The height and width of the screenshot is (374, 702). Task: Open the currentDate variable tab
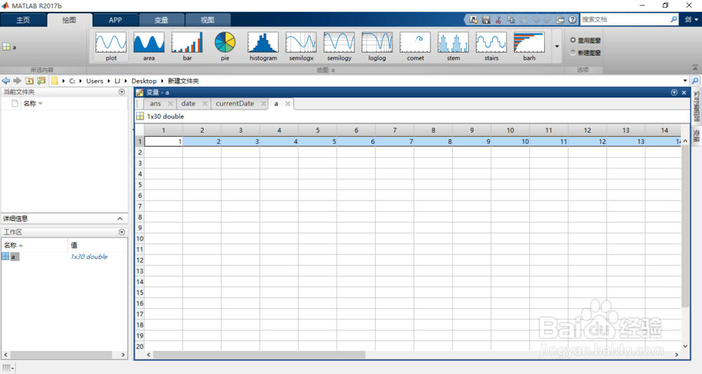tap(234, 103)
